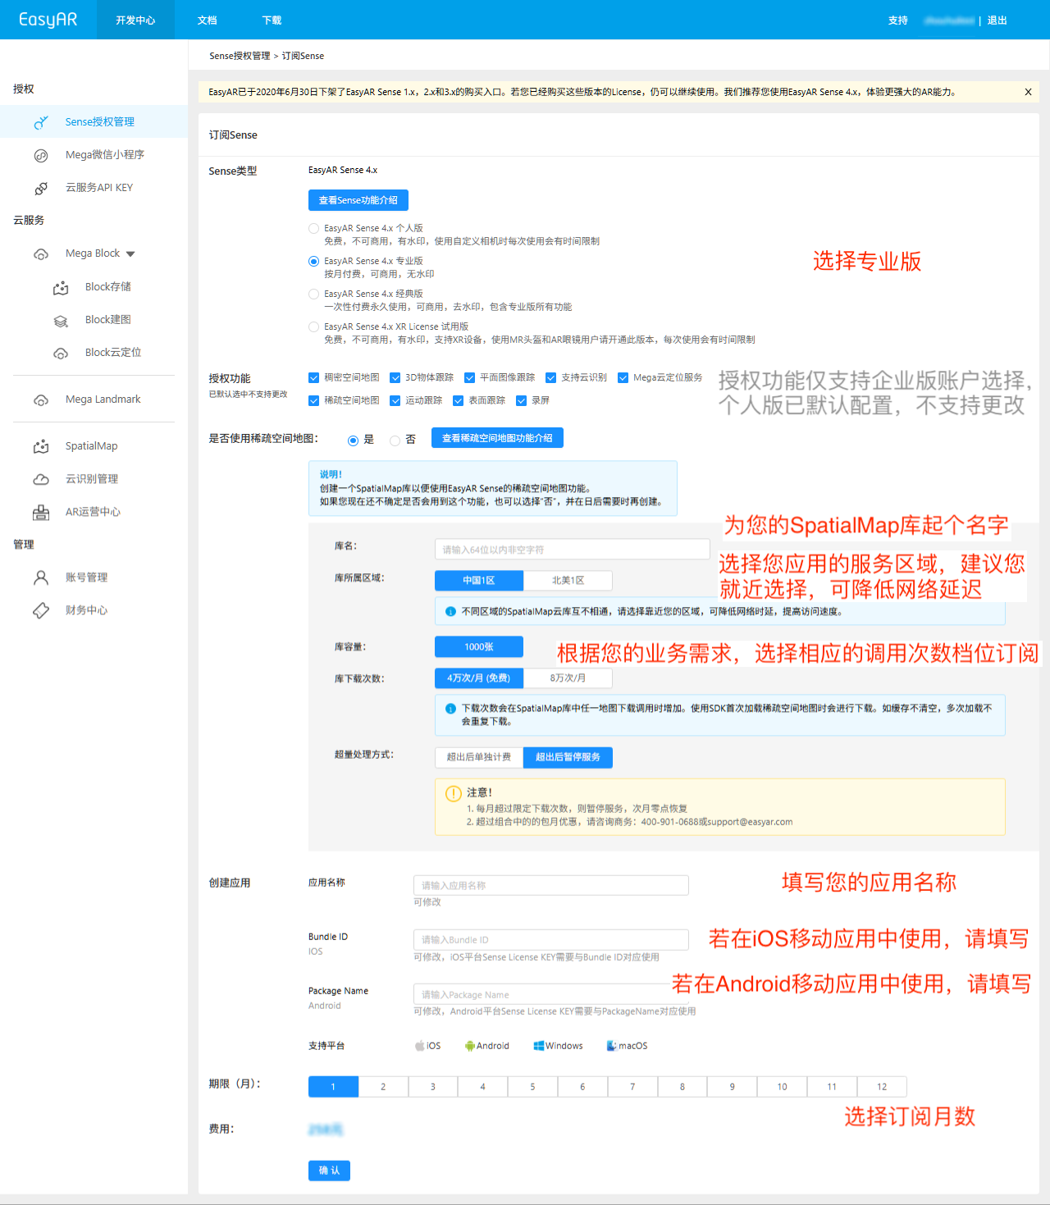Choose 否 for 稀疏空间地图 usage
The height and width of the screenshot is (1205, 1050).
point(394,440)
